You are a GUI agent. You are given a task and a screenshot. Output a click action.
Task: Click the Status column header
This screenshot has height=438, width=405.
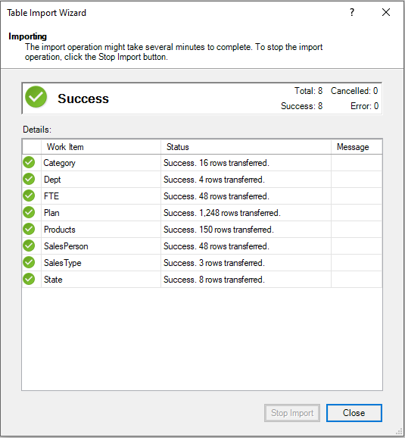coord(246,147)
